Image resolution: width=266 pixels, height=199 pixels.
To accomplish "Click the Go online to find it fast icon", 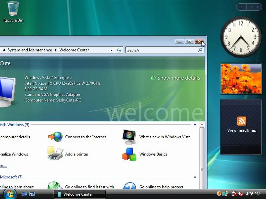I will click(x=55, y=185).
